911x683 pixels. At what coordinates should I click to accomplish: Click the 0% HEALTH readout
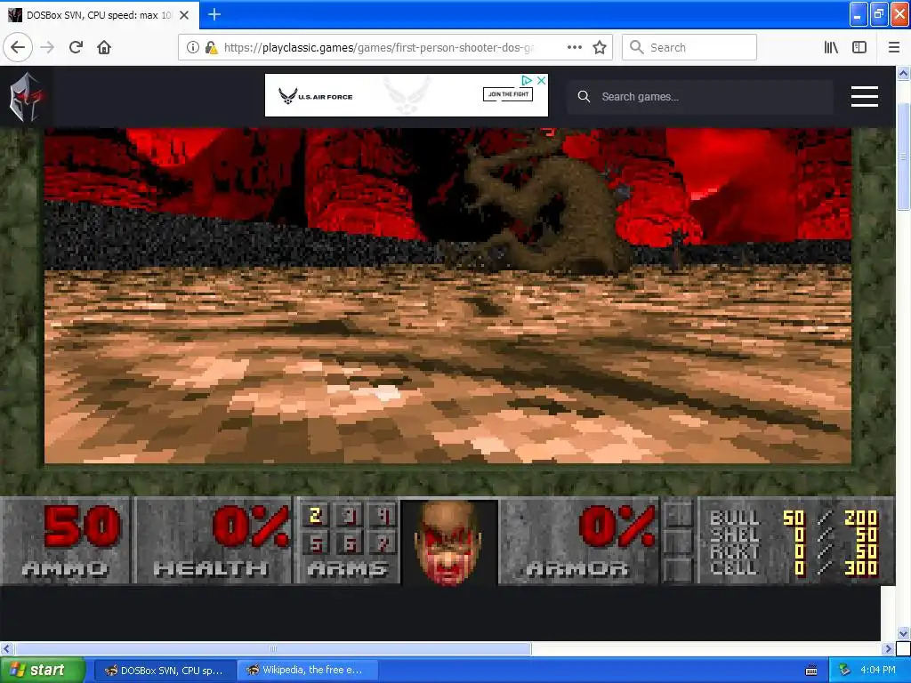coord(250,526)
